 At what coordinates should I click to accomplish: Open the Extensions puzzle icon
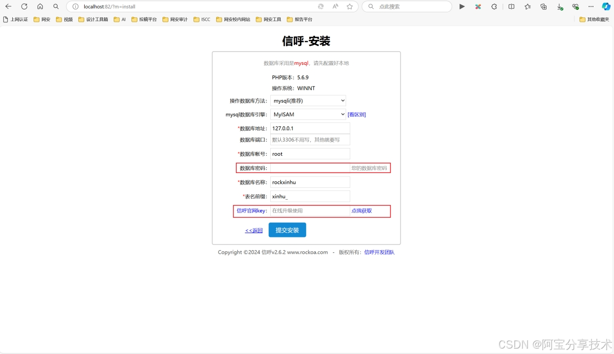coord(494,7)
